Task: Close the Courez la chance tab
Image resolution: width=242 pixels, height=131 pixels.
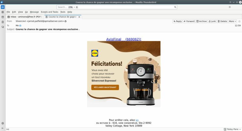Action: click(79, 17)
